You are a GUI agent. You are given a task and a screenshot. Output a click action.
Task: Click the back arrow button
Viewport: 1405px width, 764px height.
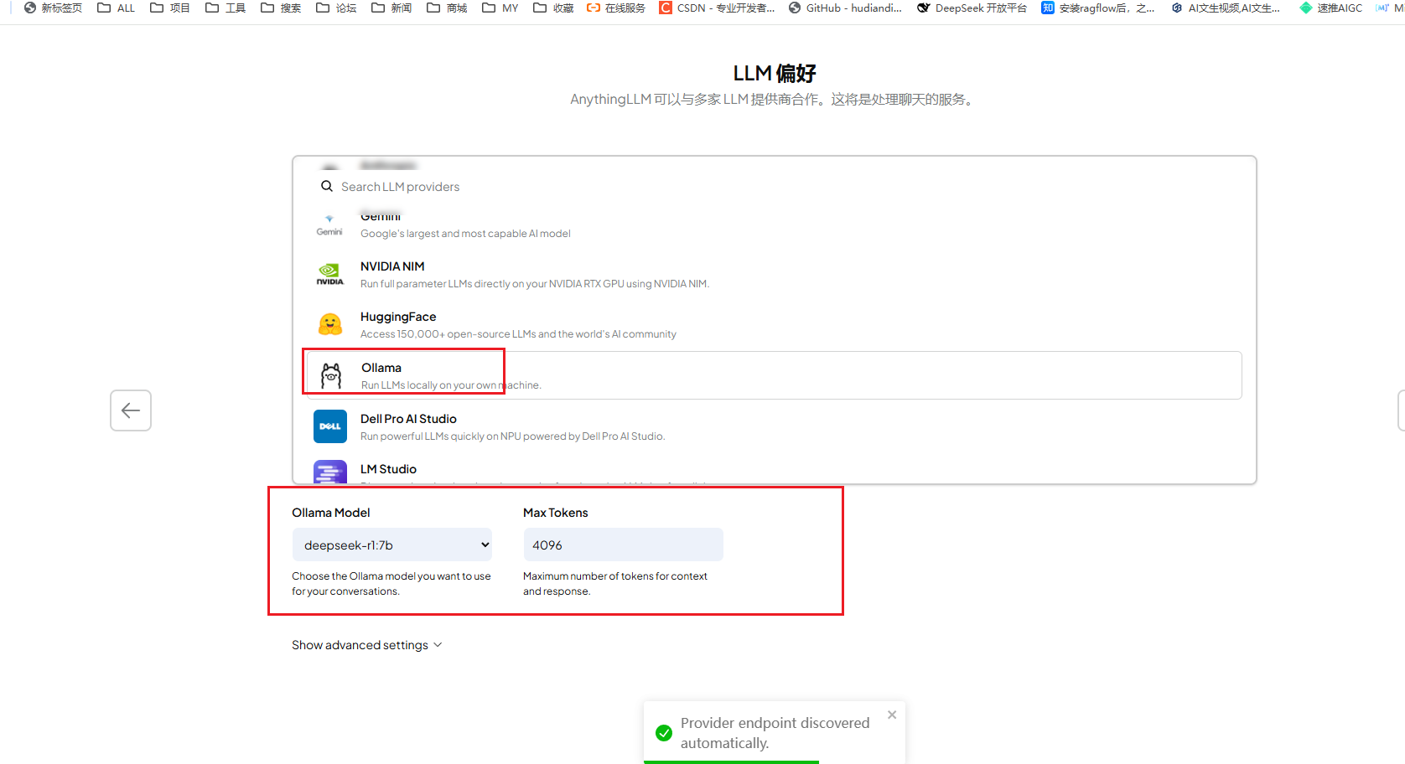coord(131,410)
